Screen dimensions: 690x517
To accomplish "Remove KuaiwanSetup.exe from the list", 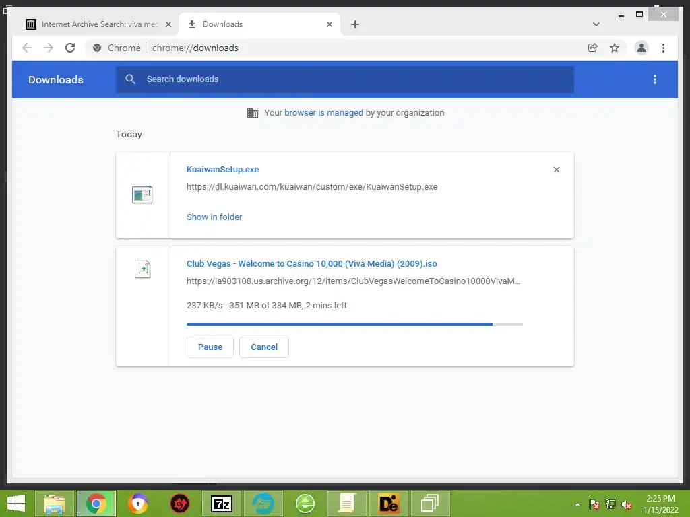I will 556,170.
